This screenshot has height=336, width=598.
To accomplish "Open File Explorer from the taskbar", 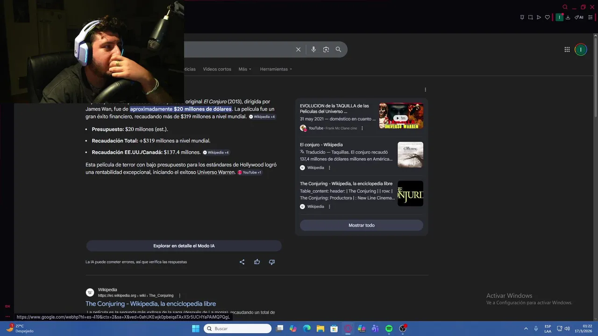I will 320,329.
